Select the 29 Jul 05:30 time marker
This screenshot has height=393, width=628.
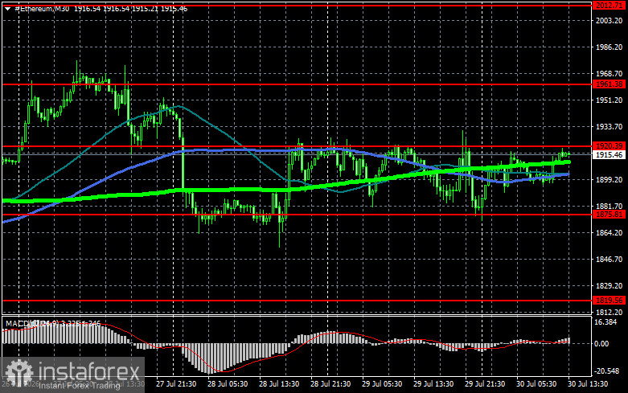pos(382,384)
